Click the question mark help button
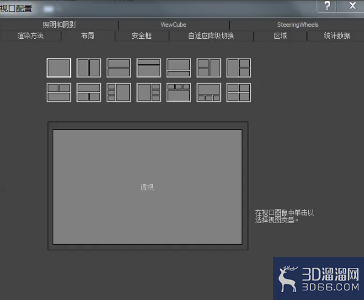This screenshot has width=364, height=300. pos(327,6)
